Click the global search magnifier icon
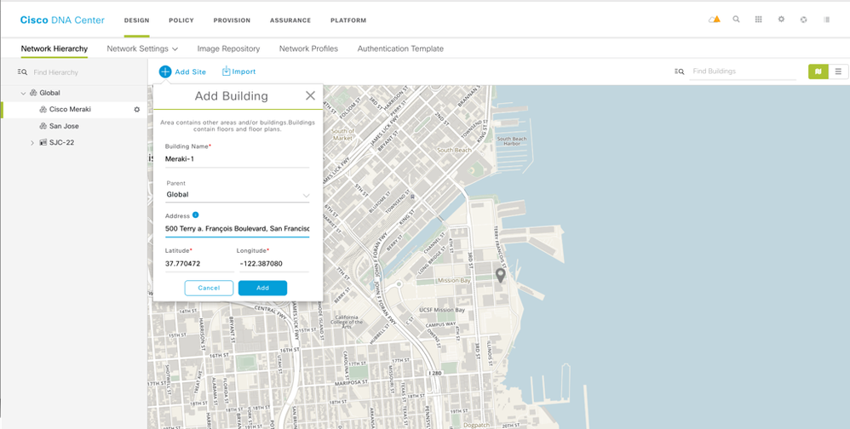Screen dimensions: 850x429 point(736,20)
